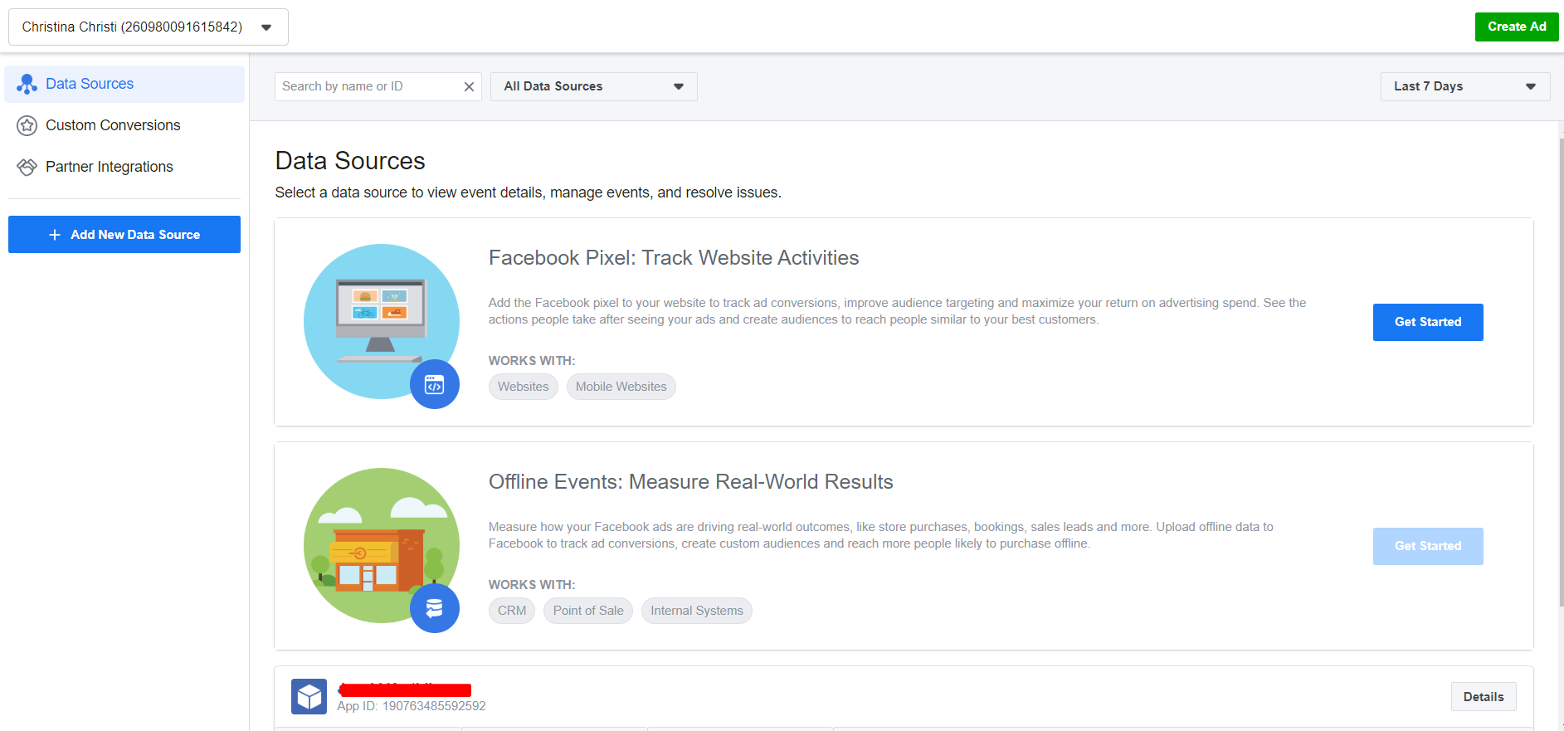The height and width of the screenshot is (731, 1564).
Task: Click the page vertical scrollbar
Action: [x=1561, y=373]
